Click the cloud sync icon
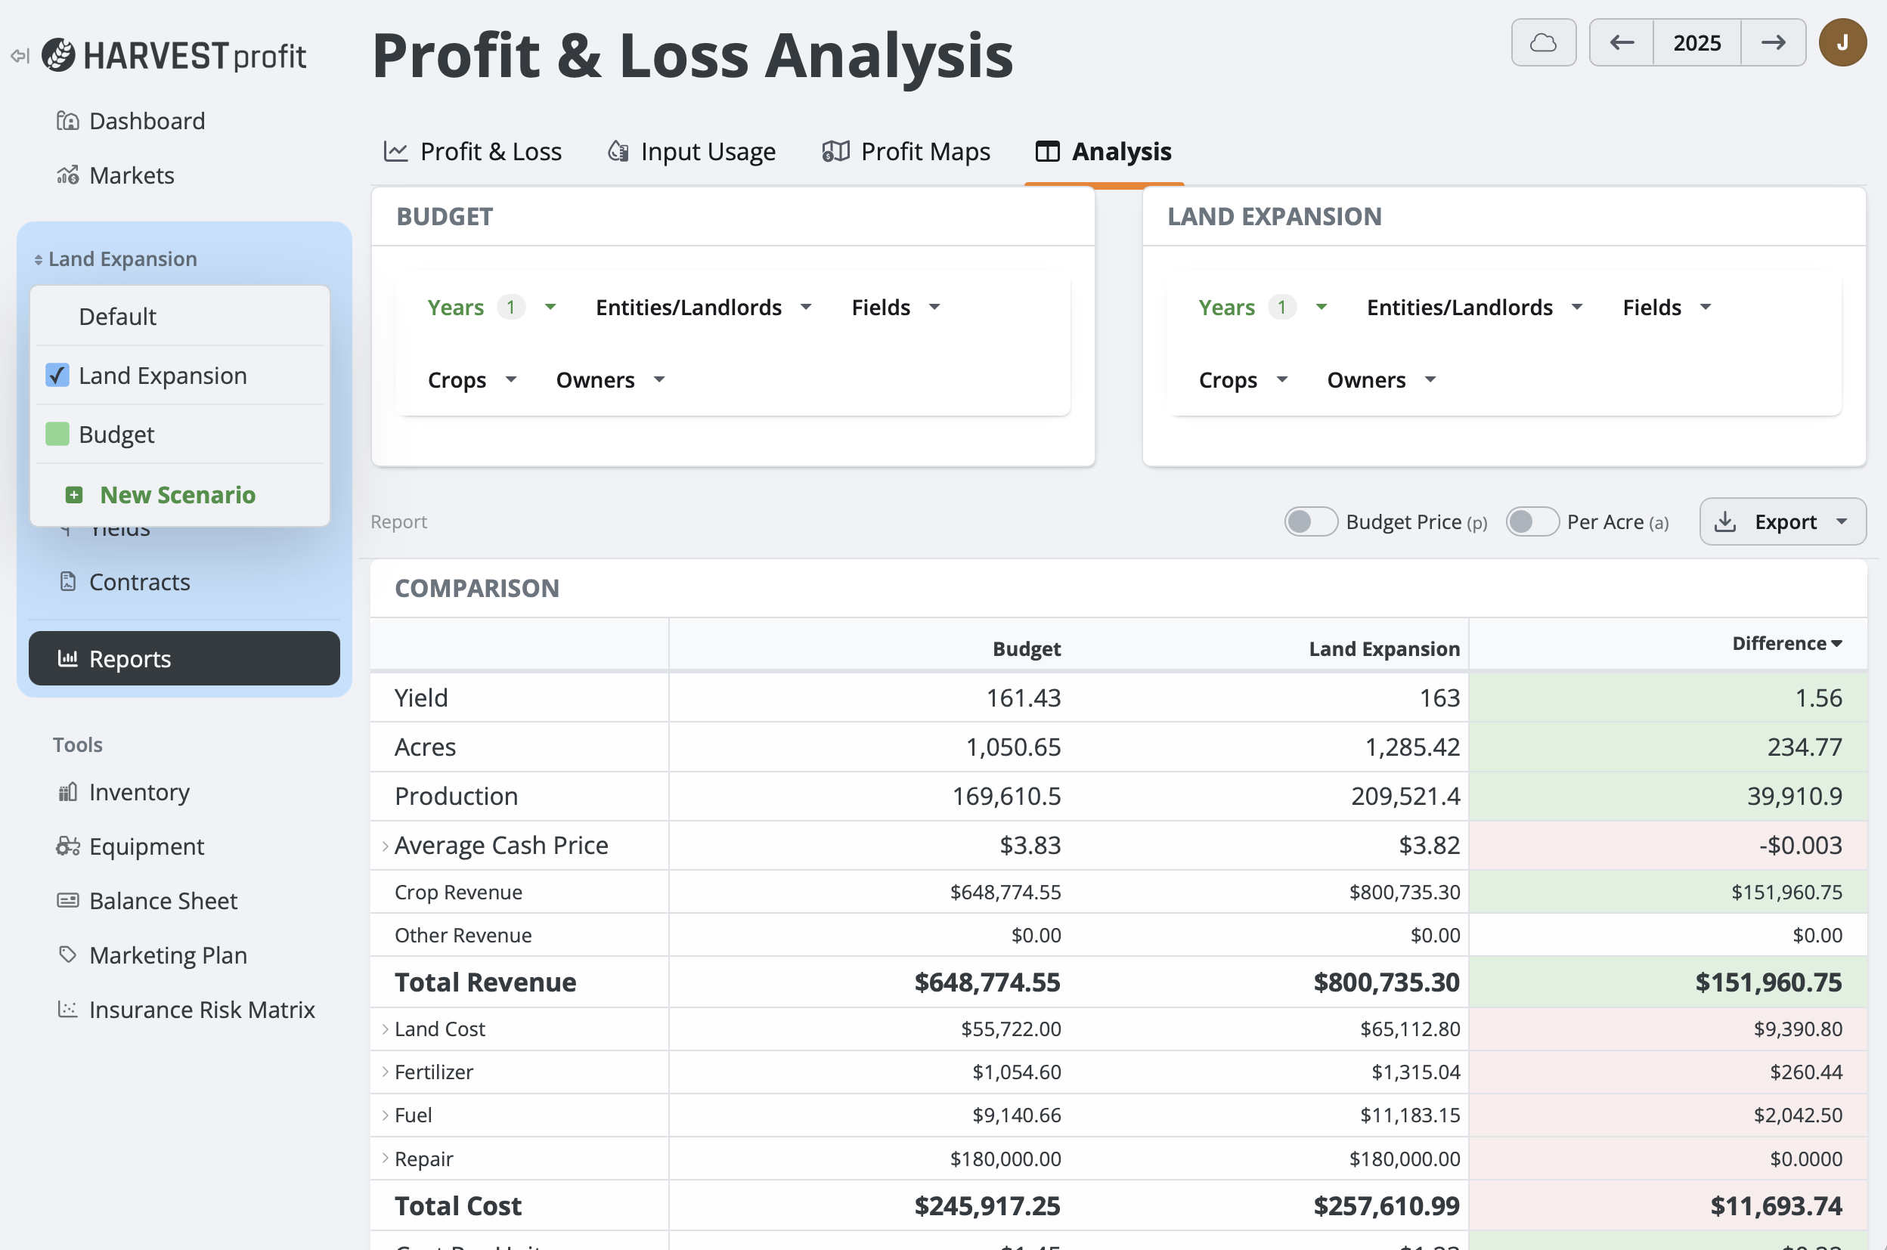The image size is (1887, 1250). (1543, 42)
